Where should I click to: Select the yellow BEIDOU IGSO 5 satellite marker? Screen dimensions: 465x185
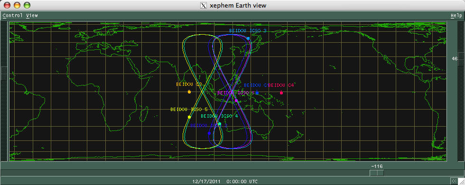click(x=189, y=117)
